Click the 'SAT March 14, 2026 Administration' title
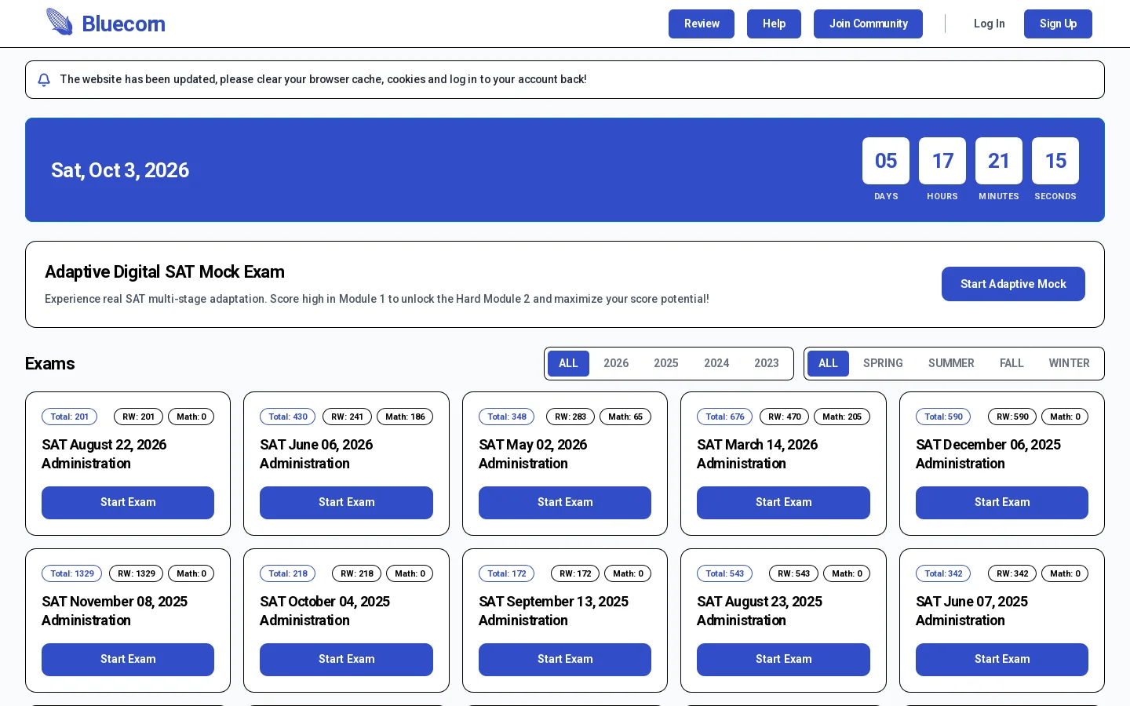 pos(757,454)
